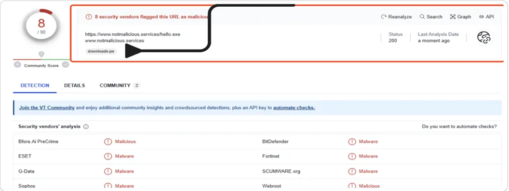Screen dimensions: 509x191
Task: Click the Malware verdict for ESET
Action: tap(124, 156)
